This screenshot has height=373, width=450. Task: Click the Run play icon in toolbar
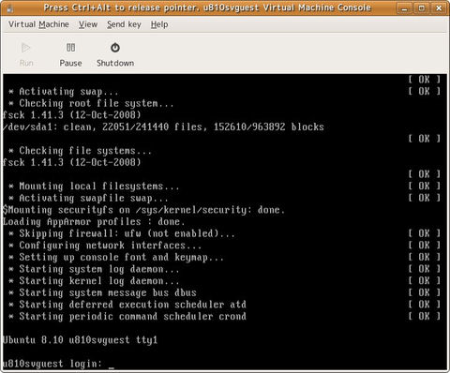[26, 48]
